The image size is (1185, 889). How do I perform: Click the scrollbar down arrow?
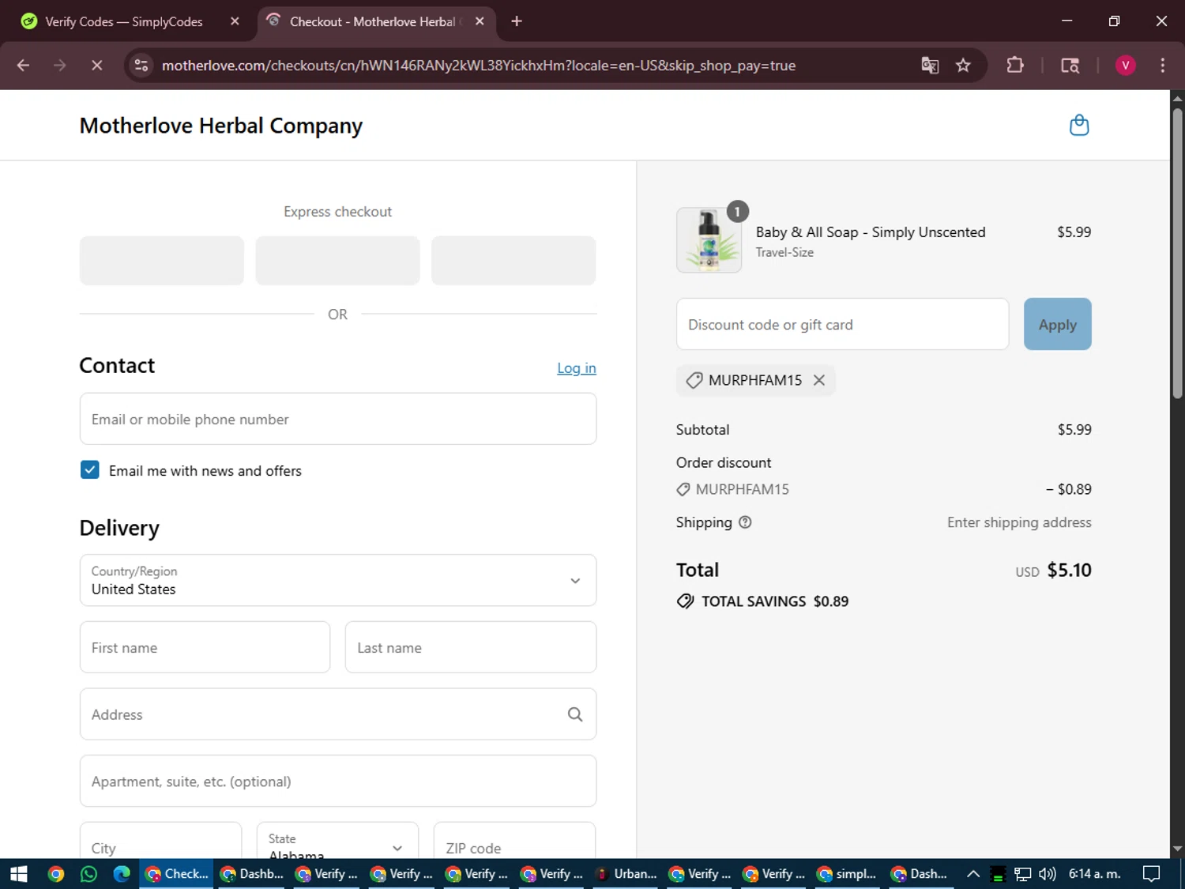tap(1177, 849)
